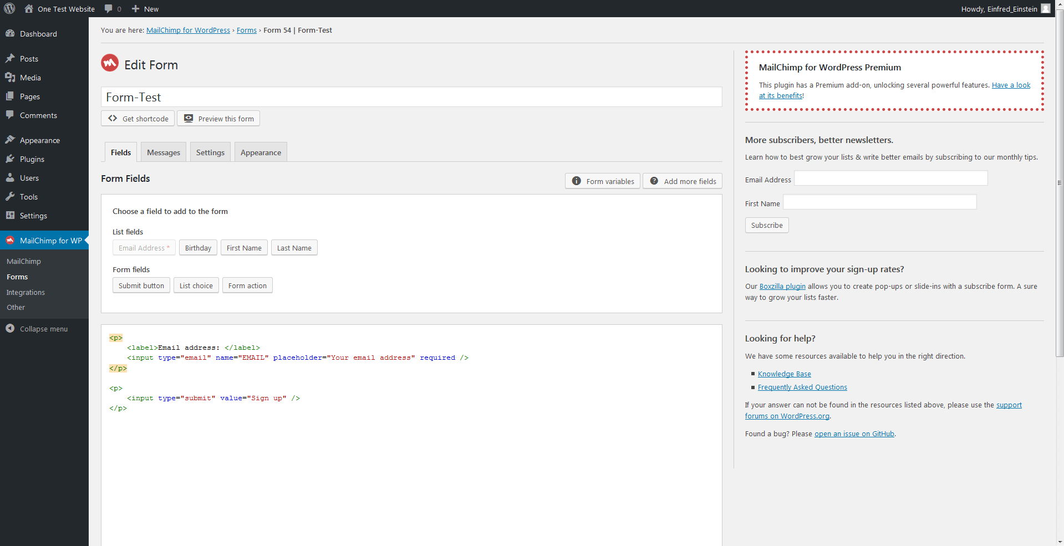This screenshot has height=546, width=1064.
Task: Open the comments bubble icon in admin bar
Action: pyautogui.click(x=109, y=9)
